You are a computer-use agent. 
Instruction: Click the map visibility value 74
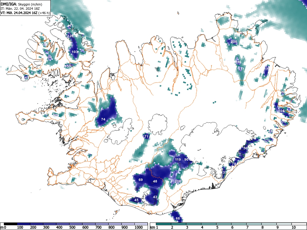tap(103, 119)
